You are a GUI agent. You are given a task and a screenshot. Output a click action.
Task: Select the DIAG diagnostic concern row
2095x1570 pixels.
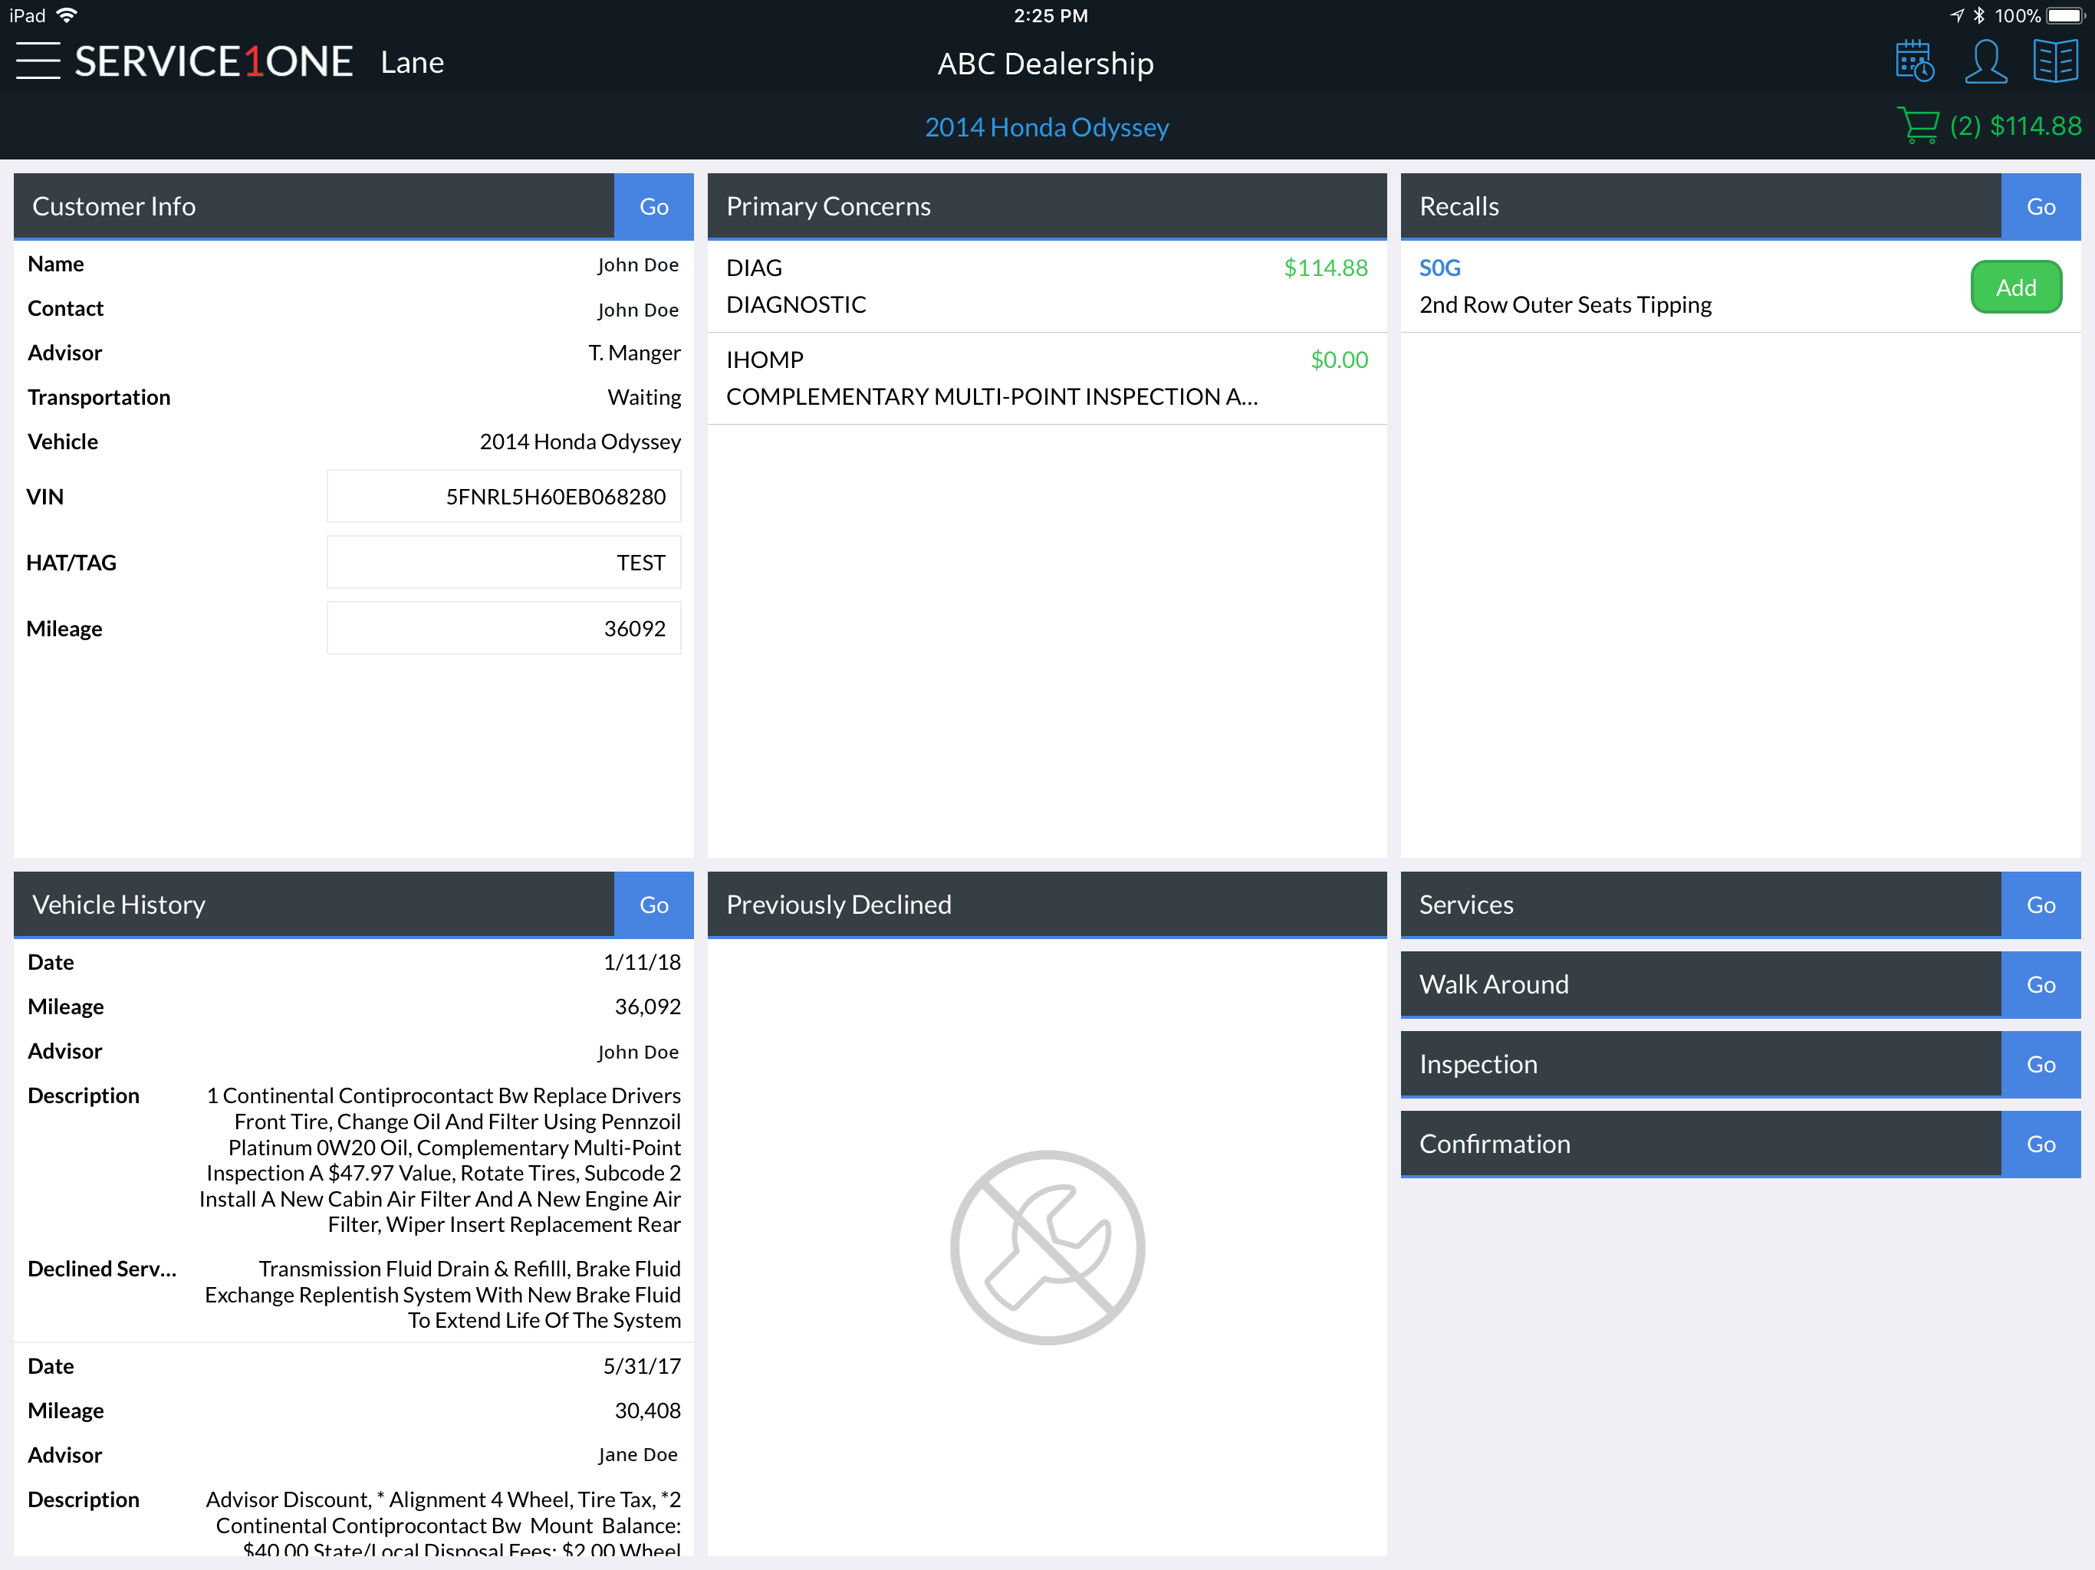point(1047,286)
